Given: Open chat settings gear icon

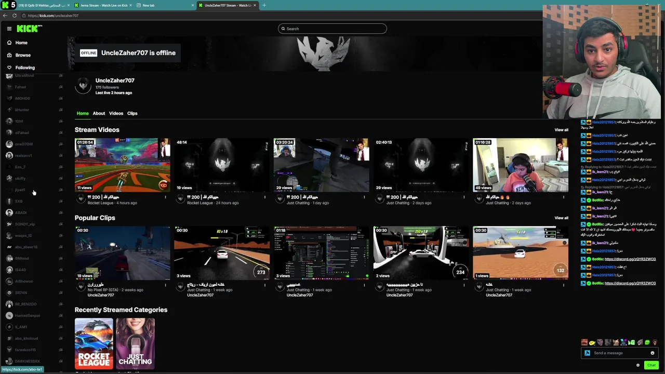Looking at the screenshot, I should pos(638,365).
